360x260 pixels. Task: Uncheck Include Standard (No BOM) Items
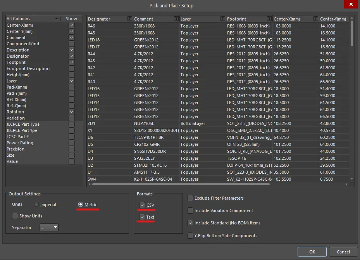point(190,223)
